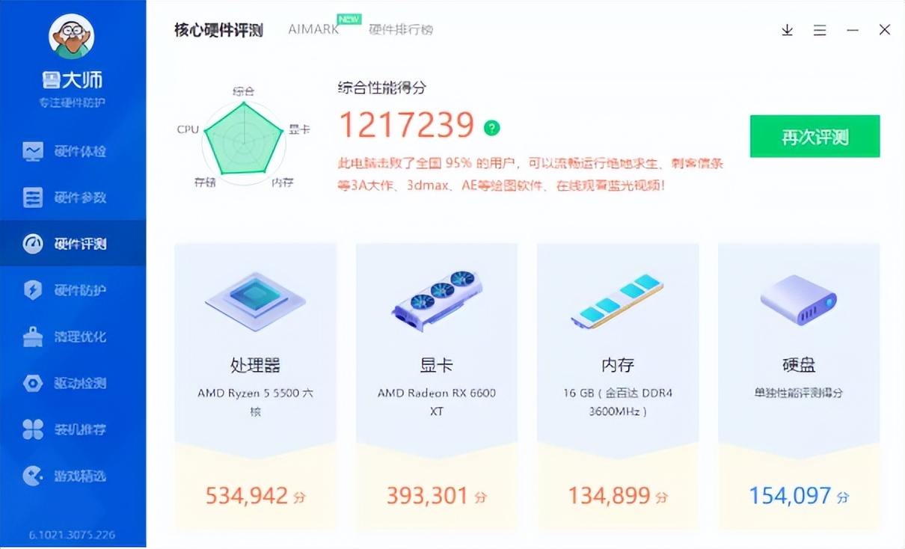
Task: Open the 驱动检测 driver check icon
Action: tap(33, 383)
